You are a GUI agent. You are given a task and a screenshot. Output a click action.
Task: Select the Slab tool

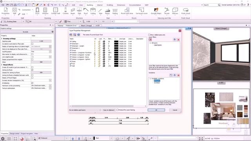(79, 11)
